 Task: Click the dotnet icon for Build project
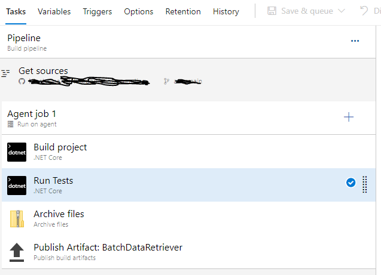point(17,152)
